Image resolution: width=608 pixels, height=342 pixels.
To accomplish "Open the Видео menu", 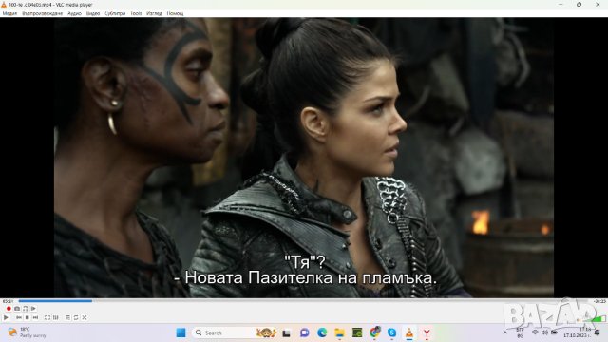I will coord(93,13).
